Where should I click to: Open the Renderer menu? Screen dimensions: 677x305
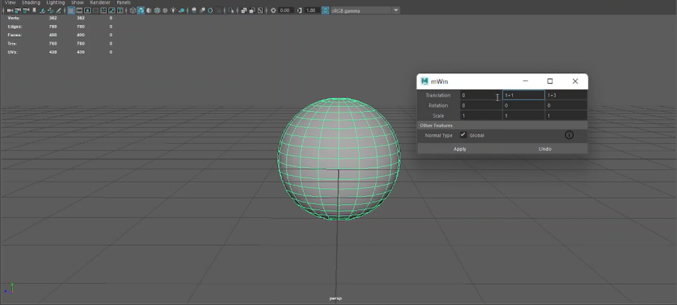(100, 2)
